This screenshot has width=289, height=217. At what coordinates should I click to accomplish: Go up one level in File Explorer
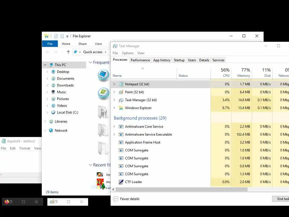click(x=68, y=52)
